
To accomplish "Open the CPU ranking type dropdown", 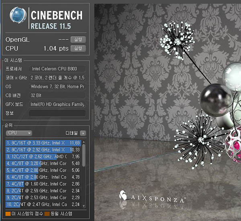I will (19, 133).
